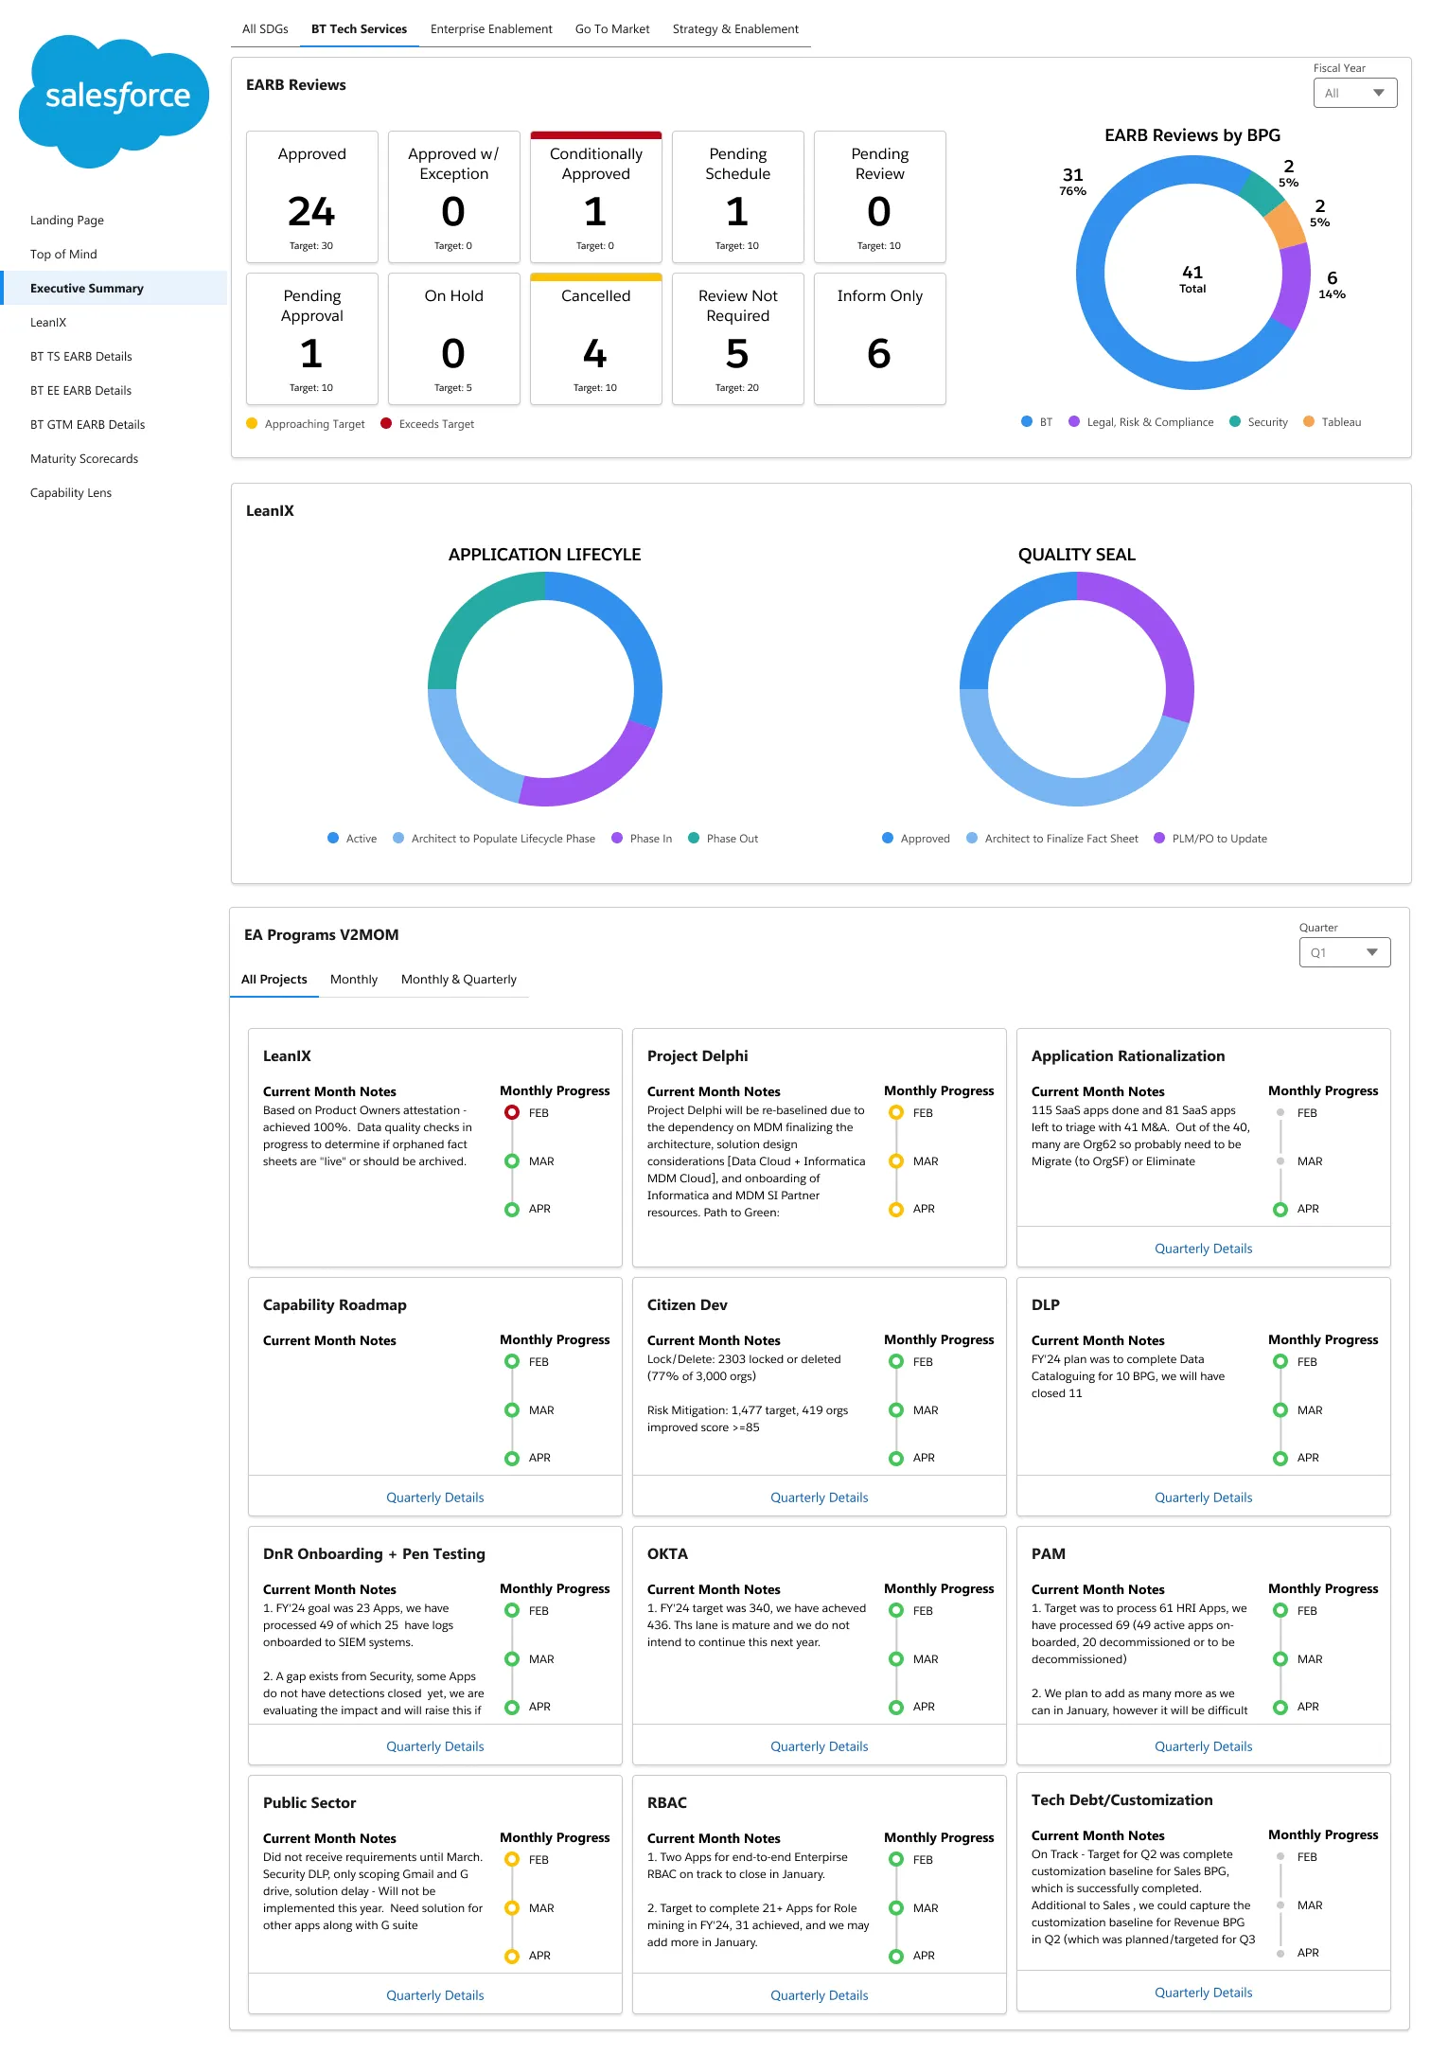Image resolution: width=1430 pixels, height=2055 pixels.
Task: Click Architect to Finalize Fact Sheet legend dot
Action: click(x=972, y=839)
